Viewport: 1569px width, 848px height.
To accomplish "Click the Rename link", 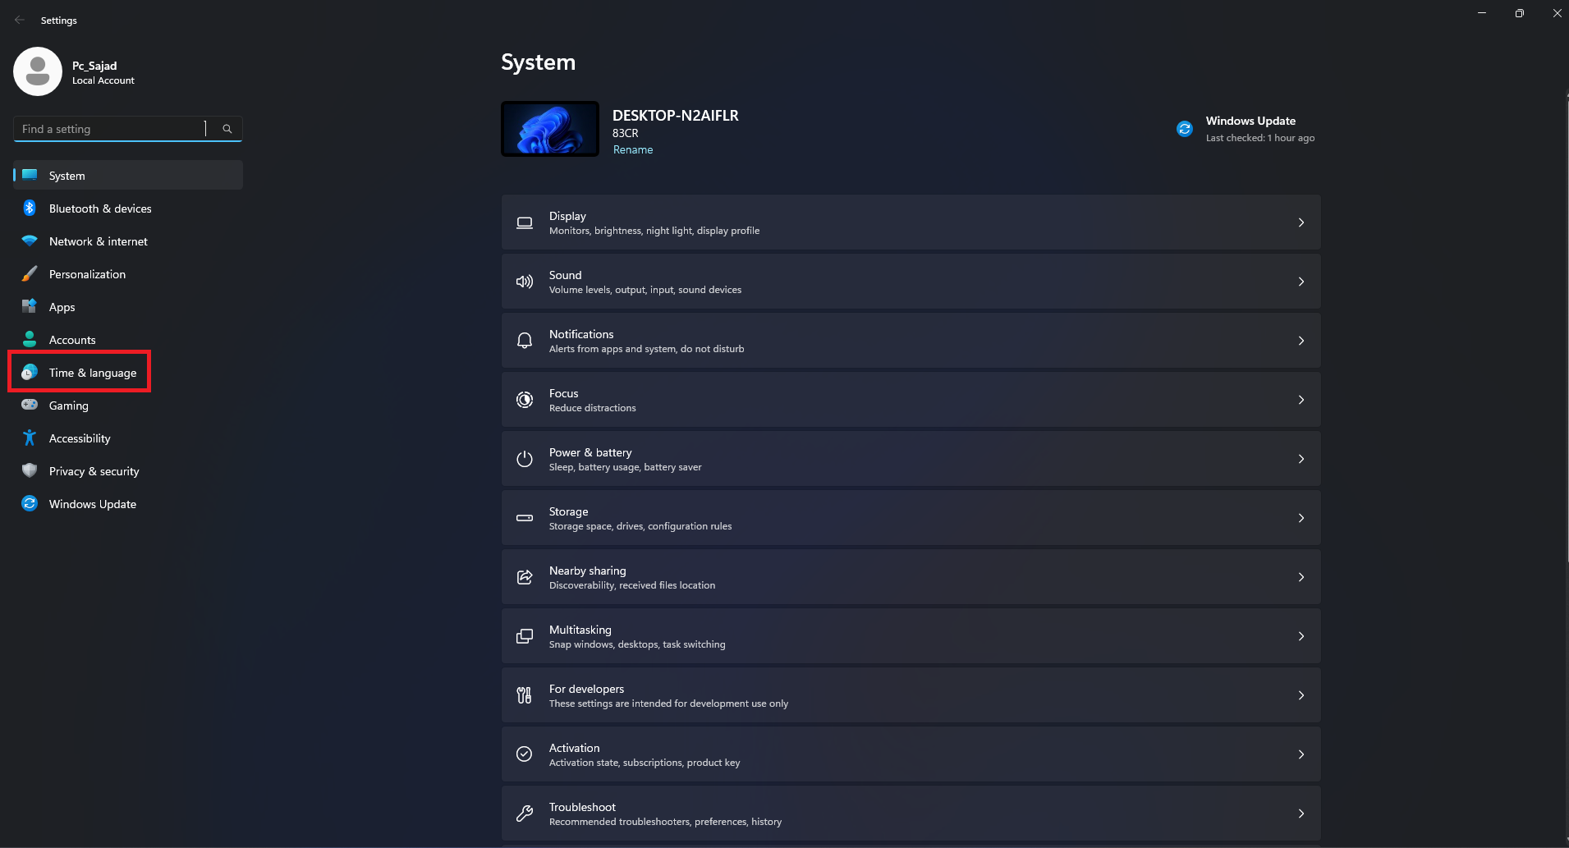I will click(x=633, y=149).
